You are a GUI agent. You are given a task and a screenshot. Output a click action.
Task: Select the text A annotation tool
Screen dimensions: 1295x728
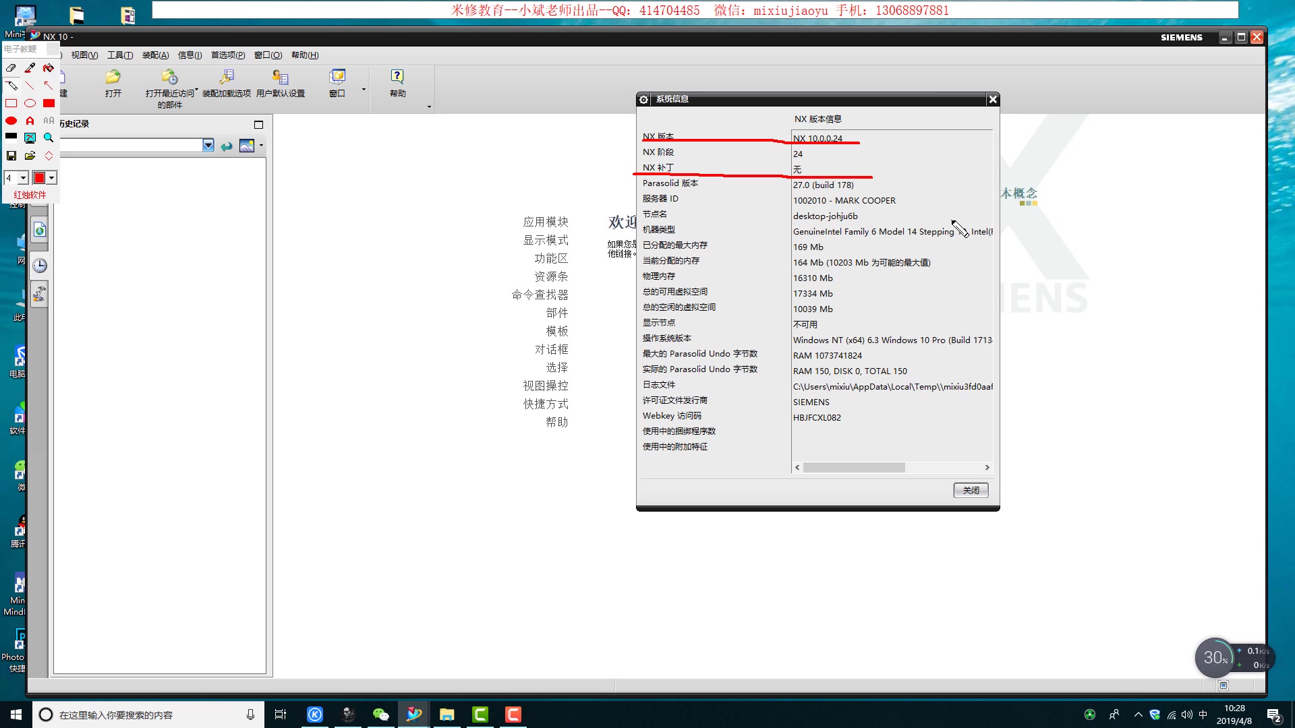tap(30, 121)
